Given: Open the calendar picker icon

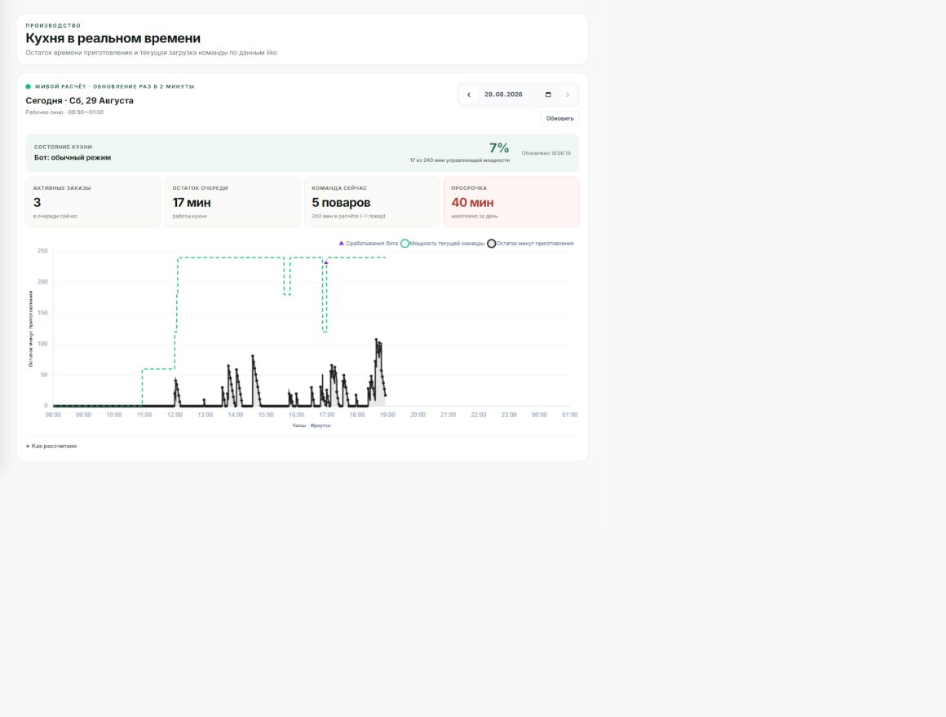Looking at the screenshot, I should 548,95.
